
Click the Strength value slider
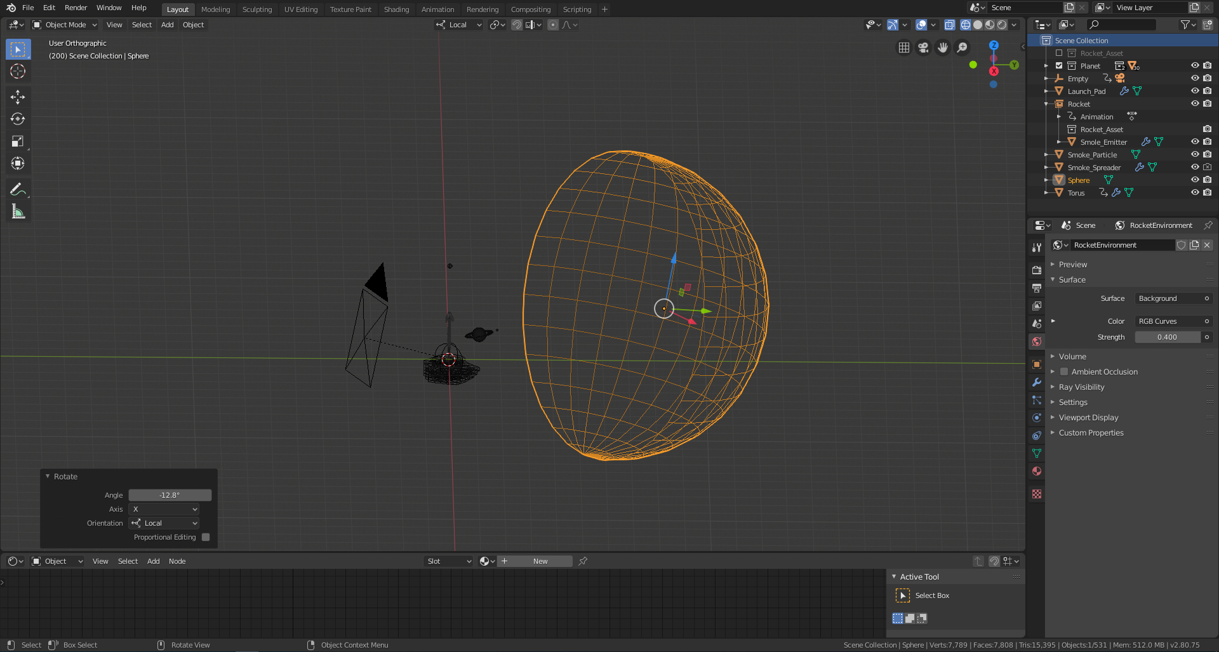(1167, 337)
